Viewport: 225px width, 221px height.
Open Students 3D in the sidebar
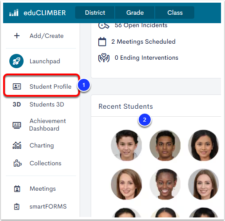coord(47,104)
